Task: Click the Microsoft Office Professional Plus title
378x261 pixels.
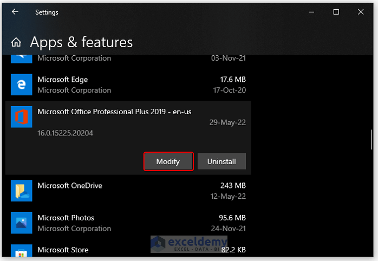Action: pos(114,112)
